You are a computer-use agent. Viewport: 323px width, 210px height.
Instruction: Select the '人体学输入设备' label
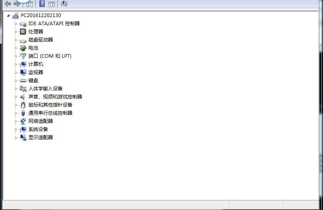click(x=46, y=88)
